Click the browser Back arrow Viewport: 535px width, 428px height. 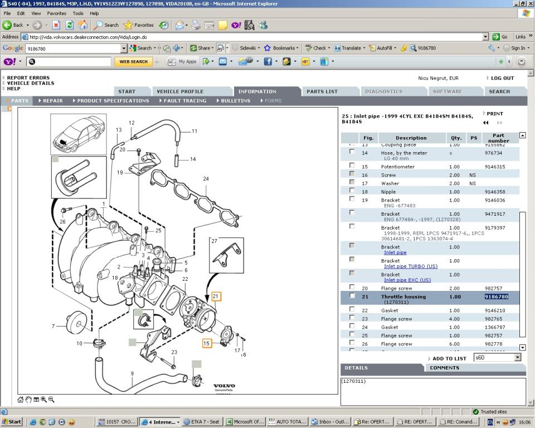(x=7, y=25)
